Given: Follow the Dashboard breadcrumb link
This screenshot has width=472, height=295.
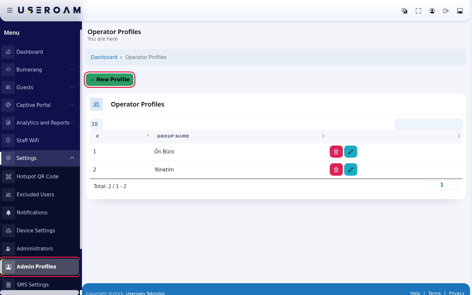Looking at the screenshot, I should pyautogui.click(x=104, y=57).
